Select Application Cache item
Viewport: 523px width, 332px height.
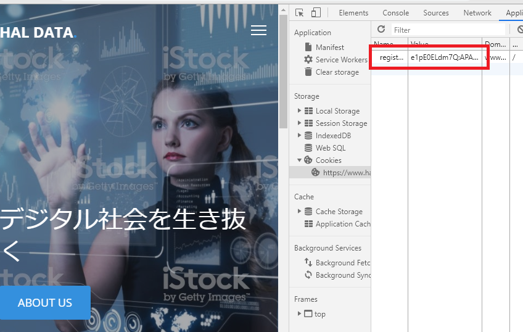(343, 224)
